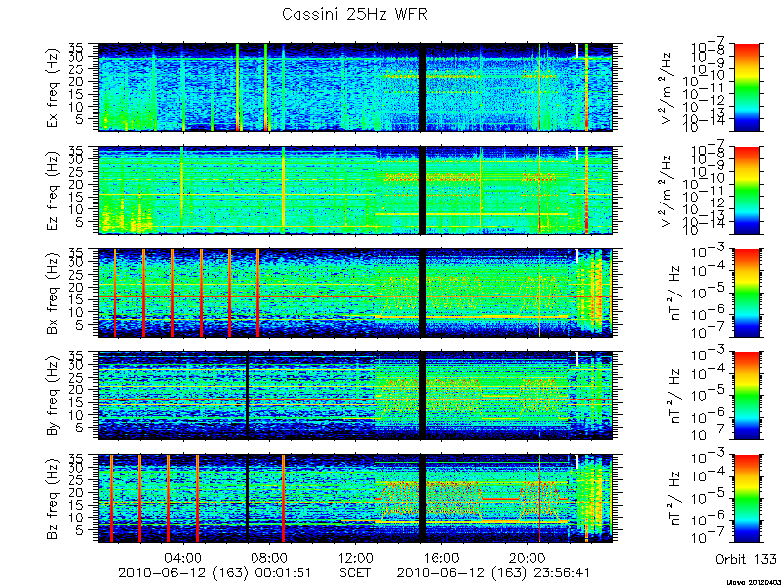Click the Ex electric field spectrogram panel
Screen dimensions: 783x587
click(354, 87)
